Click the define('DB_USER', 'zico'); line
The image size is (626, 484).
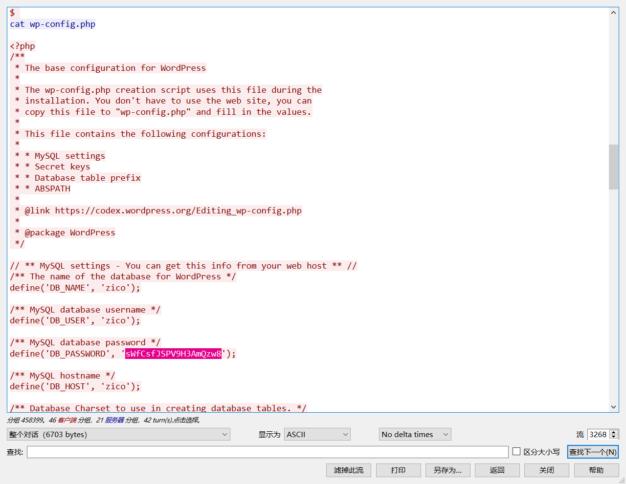click(x=75, y=320)
